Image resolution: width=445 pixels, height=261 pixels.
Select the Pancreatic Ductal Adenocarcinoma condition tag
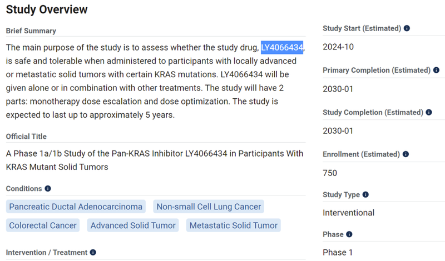(76, 207)
